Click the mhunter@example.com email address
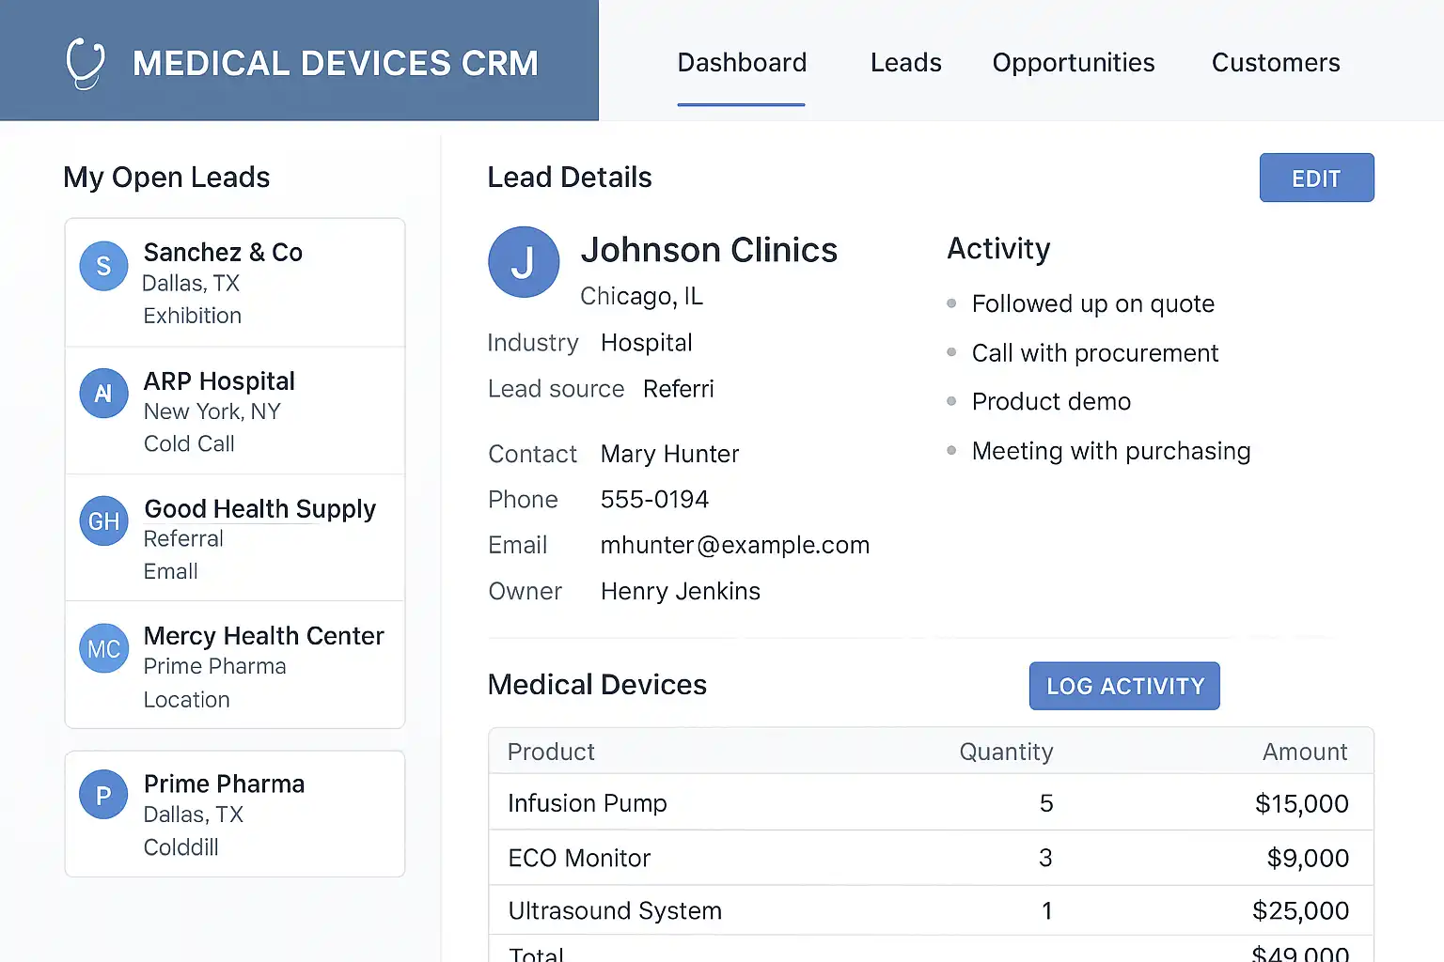This screenshot has width=1444, height=962. point(734,546)
